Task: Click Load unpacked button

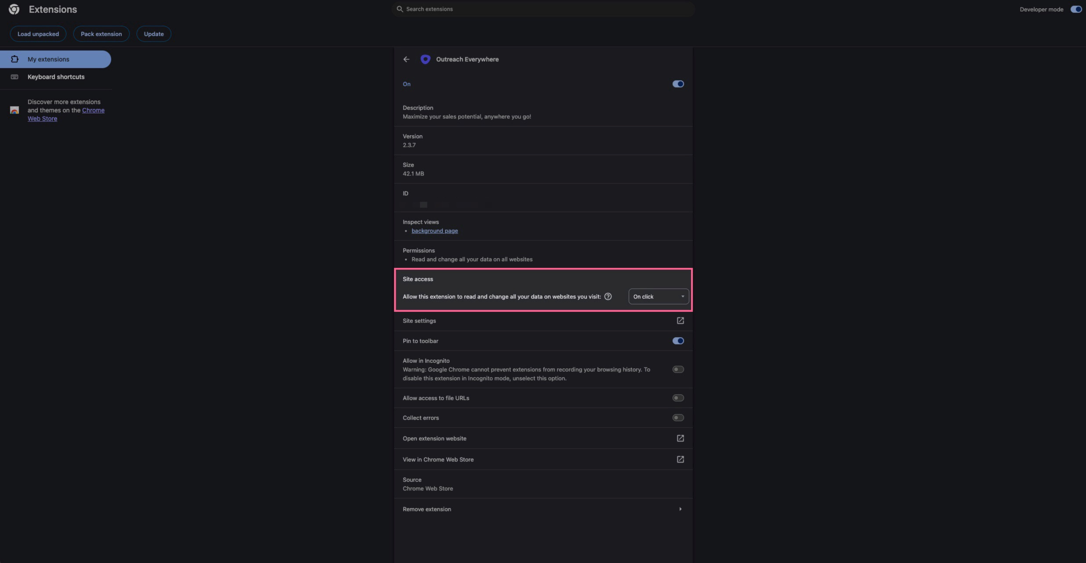Action: [x=38, y=34]
